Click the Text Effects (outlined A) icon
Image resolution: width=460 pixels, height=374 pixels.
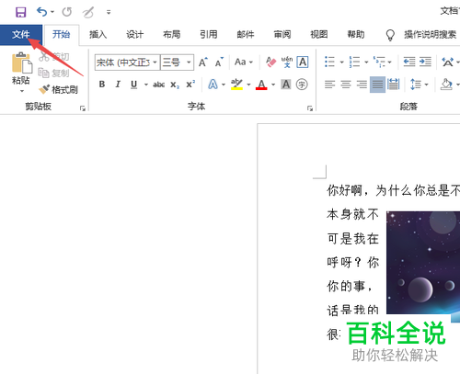213,85
